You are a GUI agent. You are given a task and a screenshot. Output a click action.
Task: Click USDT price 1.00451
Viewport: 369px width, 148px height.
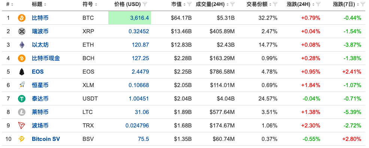click(x=139, y=99)
